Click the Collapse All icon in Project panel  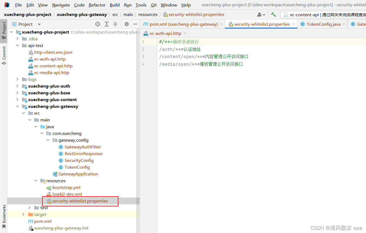[115, 24]
